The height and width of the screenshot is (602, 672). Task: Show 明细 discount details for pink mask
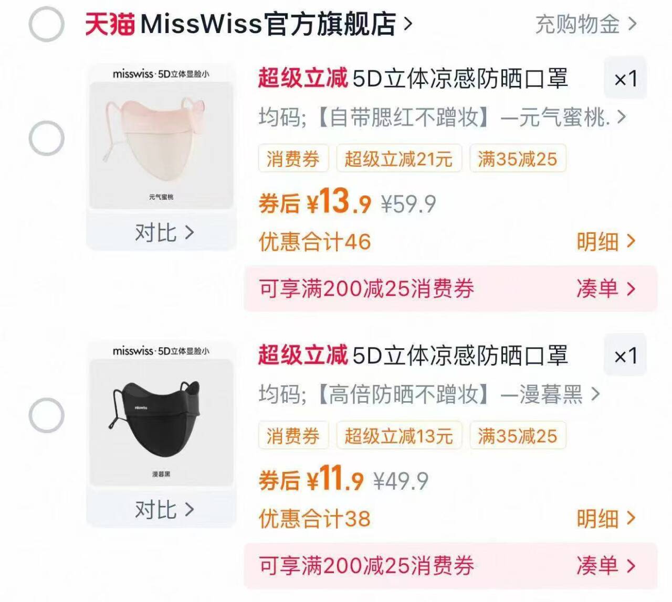point(606,242)
